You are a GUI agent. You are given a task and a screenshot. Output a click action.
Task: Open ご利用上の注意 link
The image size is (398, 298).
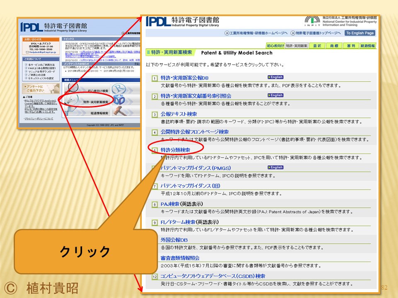[x=37, y=75]
